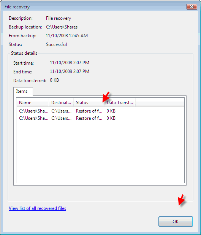The image size is (201, 235).
Task: Click first row 0 KB data cell
Action: click(111, 111)
